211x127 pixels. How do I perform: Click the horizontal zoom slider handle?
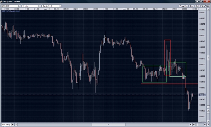coord(197,125)
